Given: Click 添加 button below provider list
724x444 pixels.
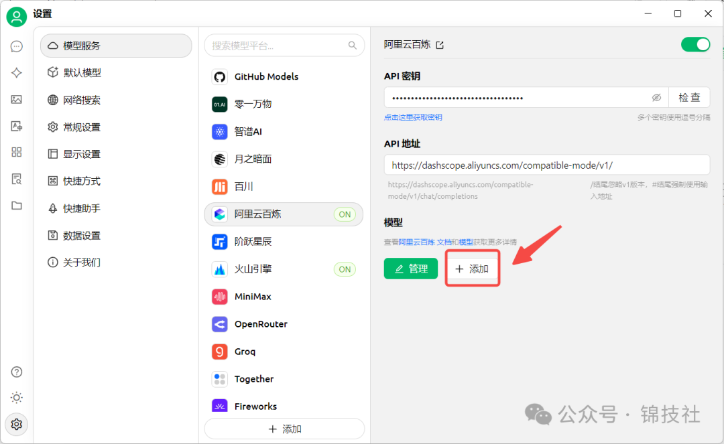Looking at the screenshot, I should click(x=284, y=429).
